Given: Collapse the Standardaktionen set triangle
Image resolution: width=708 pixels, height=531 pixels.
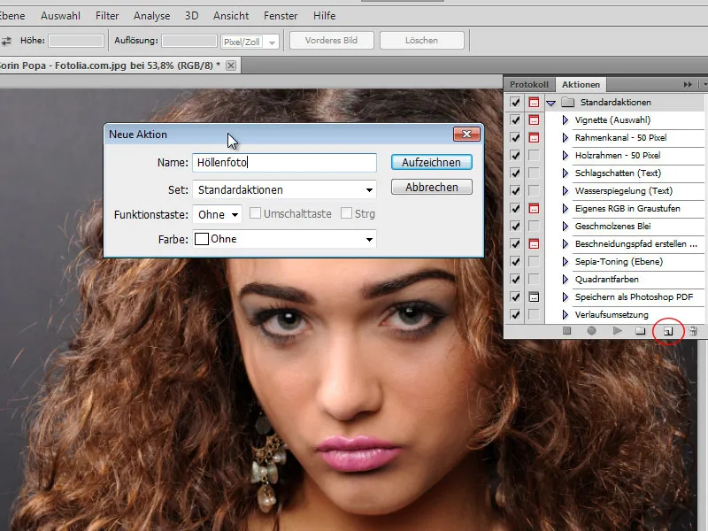Looking at the screenshot, I should pos(550,103).
